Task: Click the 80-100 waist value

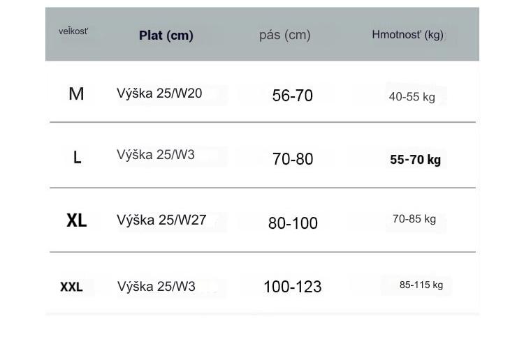Action: [x=293, y=223]
